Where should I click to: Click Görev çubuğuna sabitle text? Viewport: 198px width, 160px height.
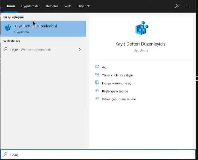click(119, 99)
